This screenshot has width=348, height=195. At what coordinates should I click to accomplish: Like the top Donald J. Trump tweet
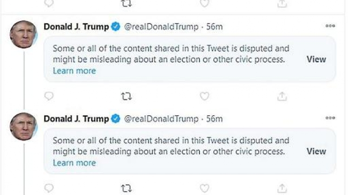click(204, 96)
